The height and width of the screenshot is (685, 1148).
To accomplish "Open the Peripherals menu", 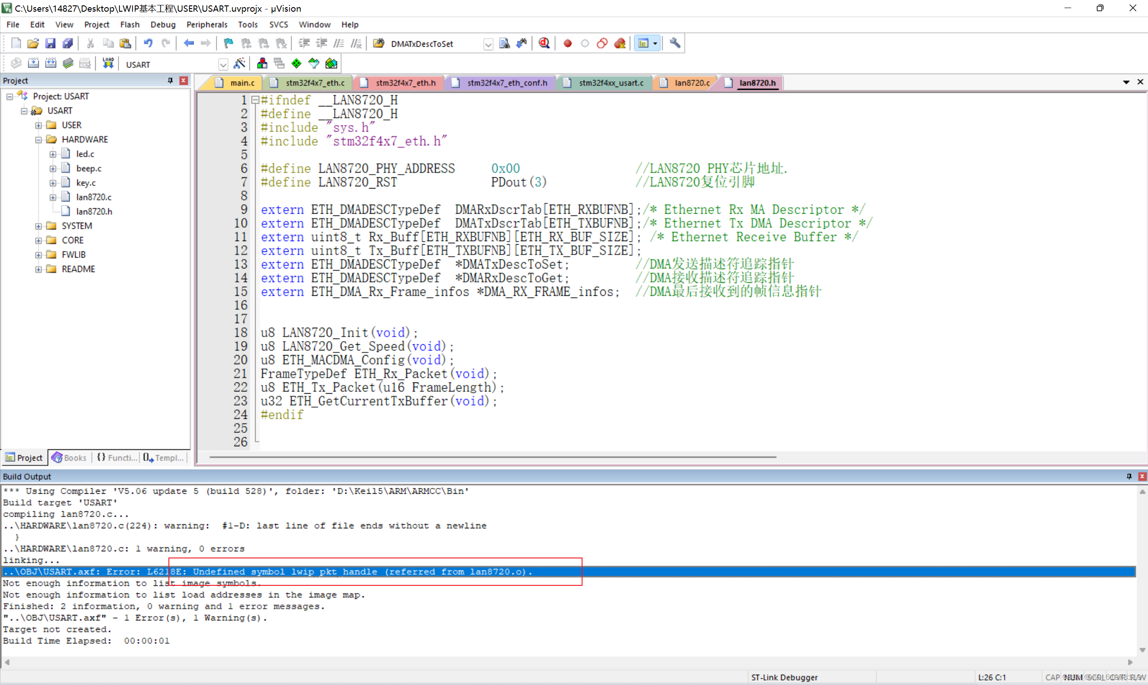I will [x=207, y=24].
